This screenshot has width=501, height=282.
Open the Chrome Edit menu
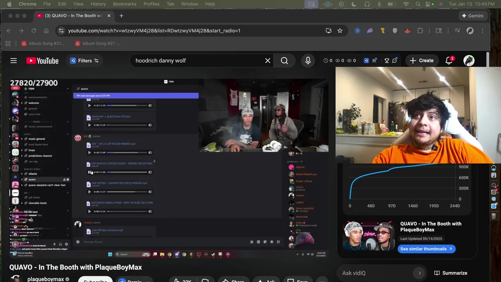pos(62,4)
